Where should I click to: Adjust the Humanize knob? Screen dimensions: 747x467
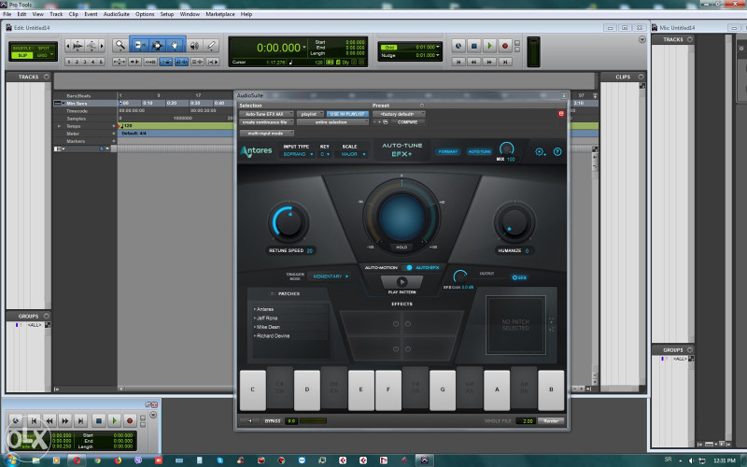pos(514,222)
